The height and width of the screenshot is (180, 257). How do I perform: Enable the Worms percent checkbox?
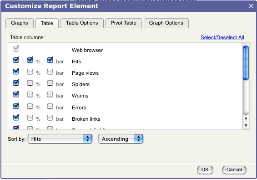tap(30, 94)
